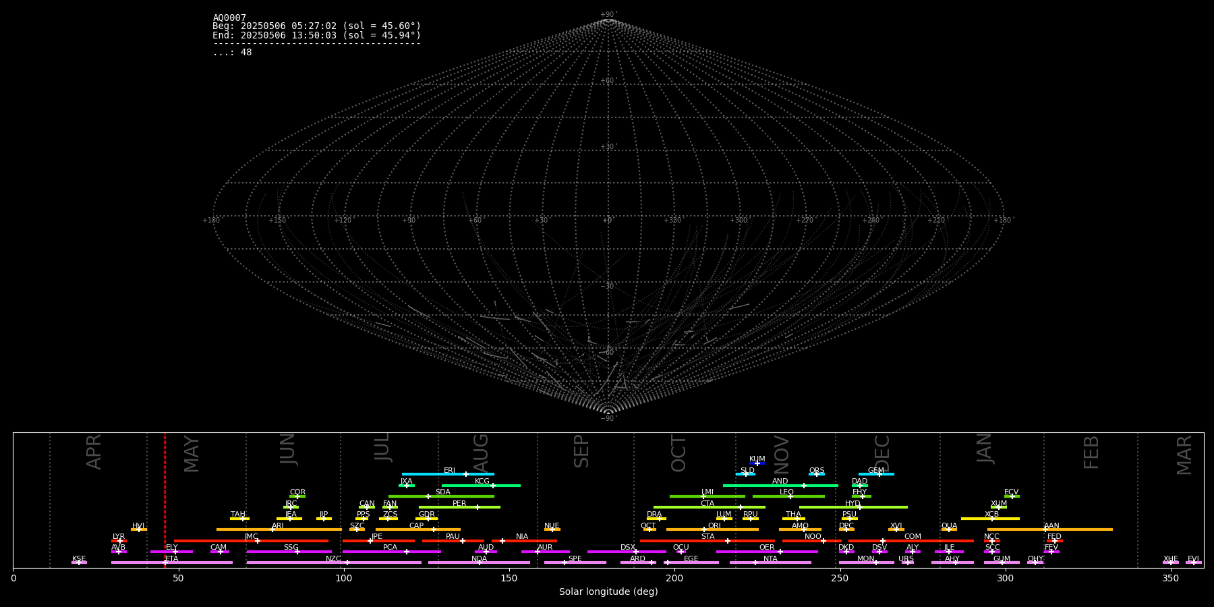Click the AAN shower label
Viewport: 1214px width, 607px height.
click(1051, 526)
